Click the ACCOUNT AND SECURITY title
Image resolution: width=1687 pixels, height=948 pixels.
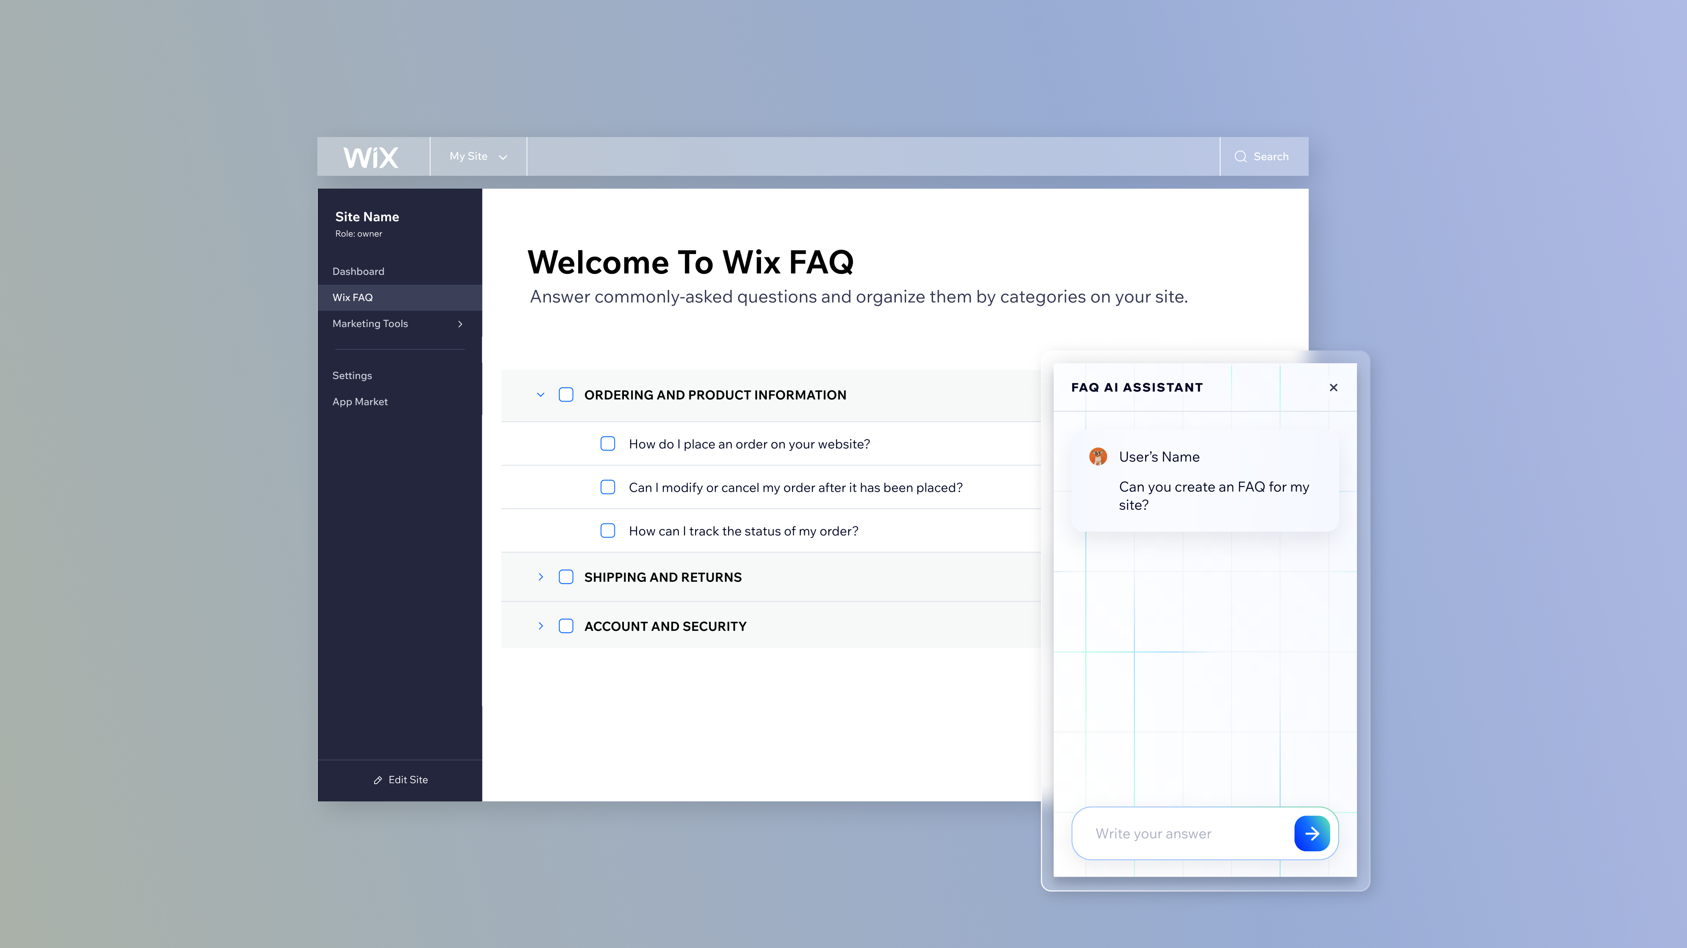(x=665, y=626)
